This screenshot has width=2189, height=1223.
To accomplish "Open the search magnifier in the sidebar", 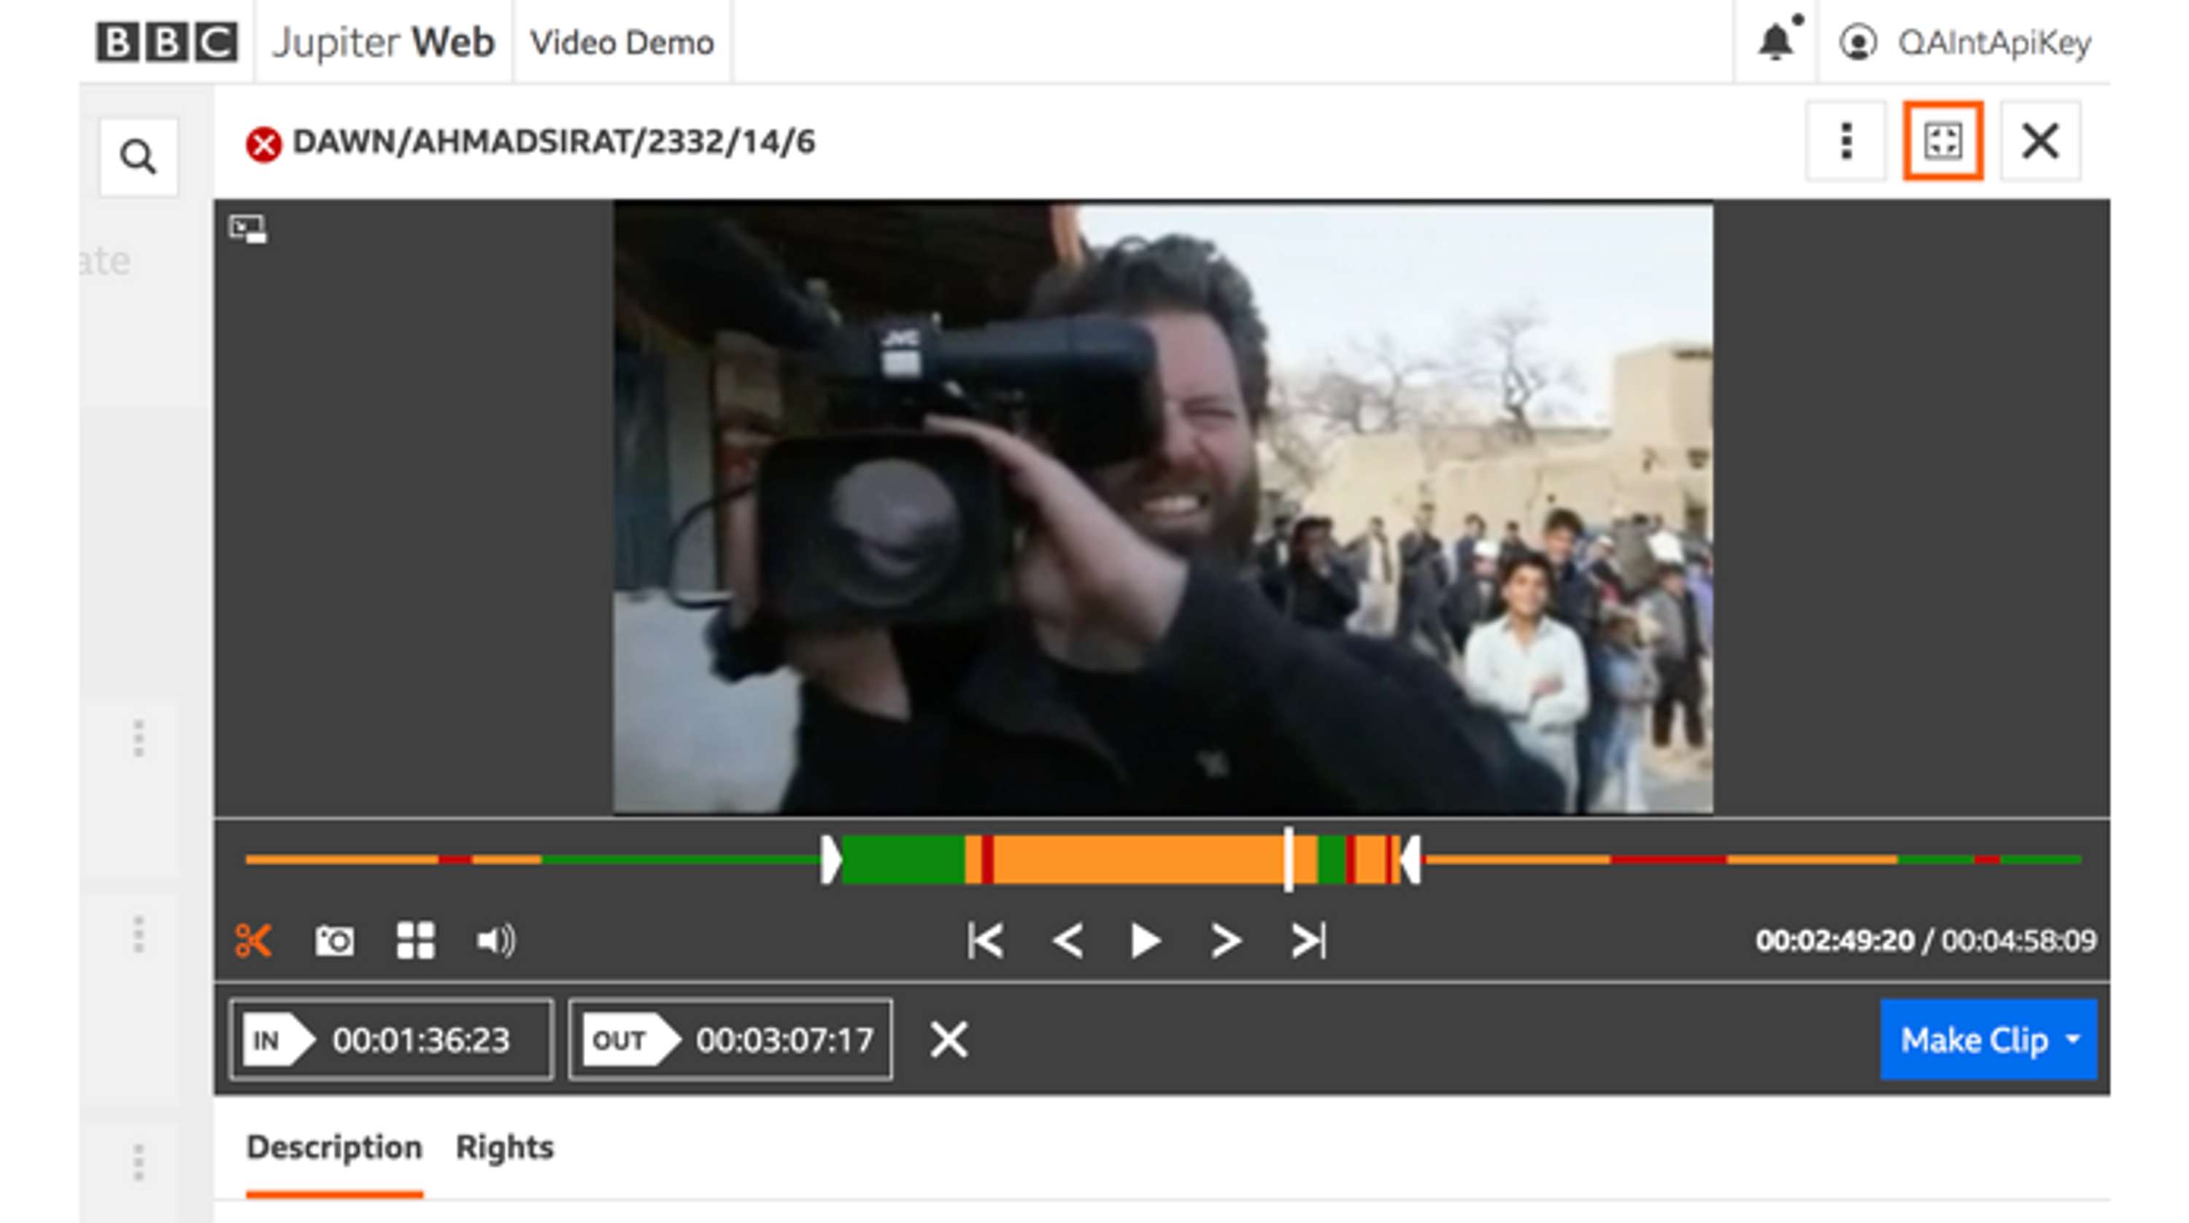I will point(139,157).
